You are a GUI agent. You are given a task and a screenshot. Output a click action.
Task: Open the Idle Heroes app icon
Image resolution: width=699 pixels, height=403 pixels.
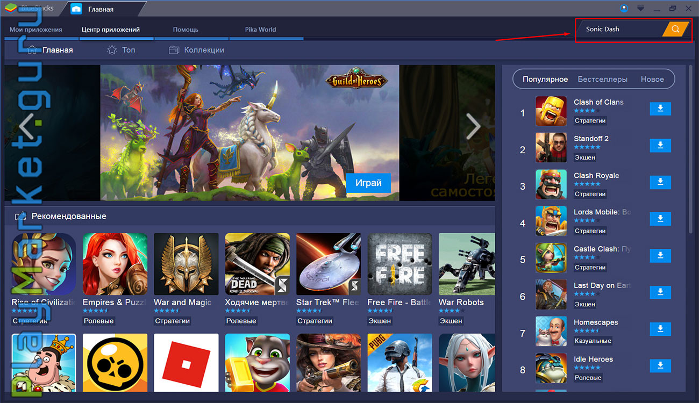(x=551, y=368)
